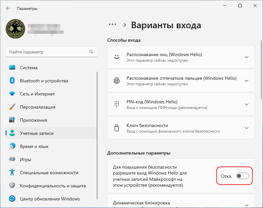The width and height of the screenshot is (263, 208).
Task: Click the Wi-Fi network icon
Action: tap(12, 94)
